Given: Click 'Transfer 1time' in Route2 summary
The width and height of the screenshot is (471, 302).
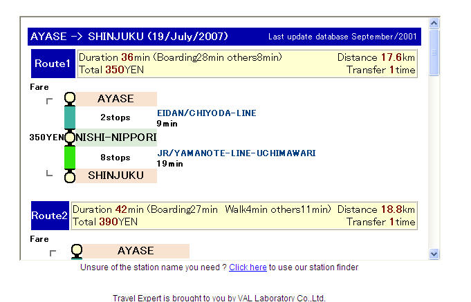Looking at the screenshot, I should point(381,222).
